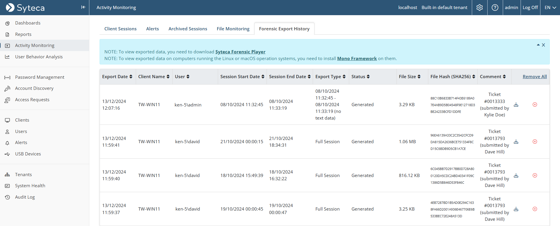
Task: Open the EN language dropdown
Action: coord(550,8)
